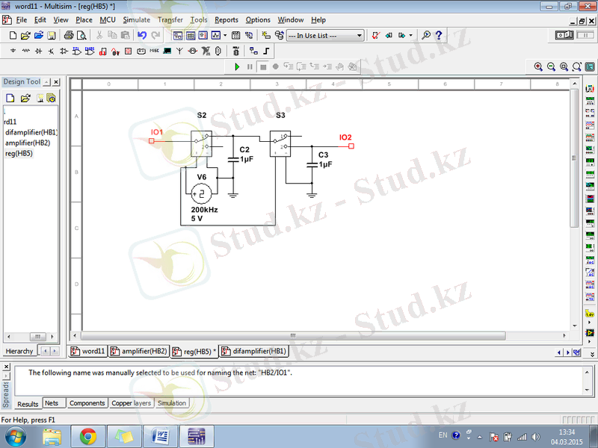The height and width of the screenshot is (448, 598).
Task: Open the In Use List dropdown
Action: (x=326, y=35)
